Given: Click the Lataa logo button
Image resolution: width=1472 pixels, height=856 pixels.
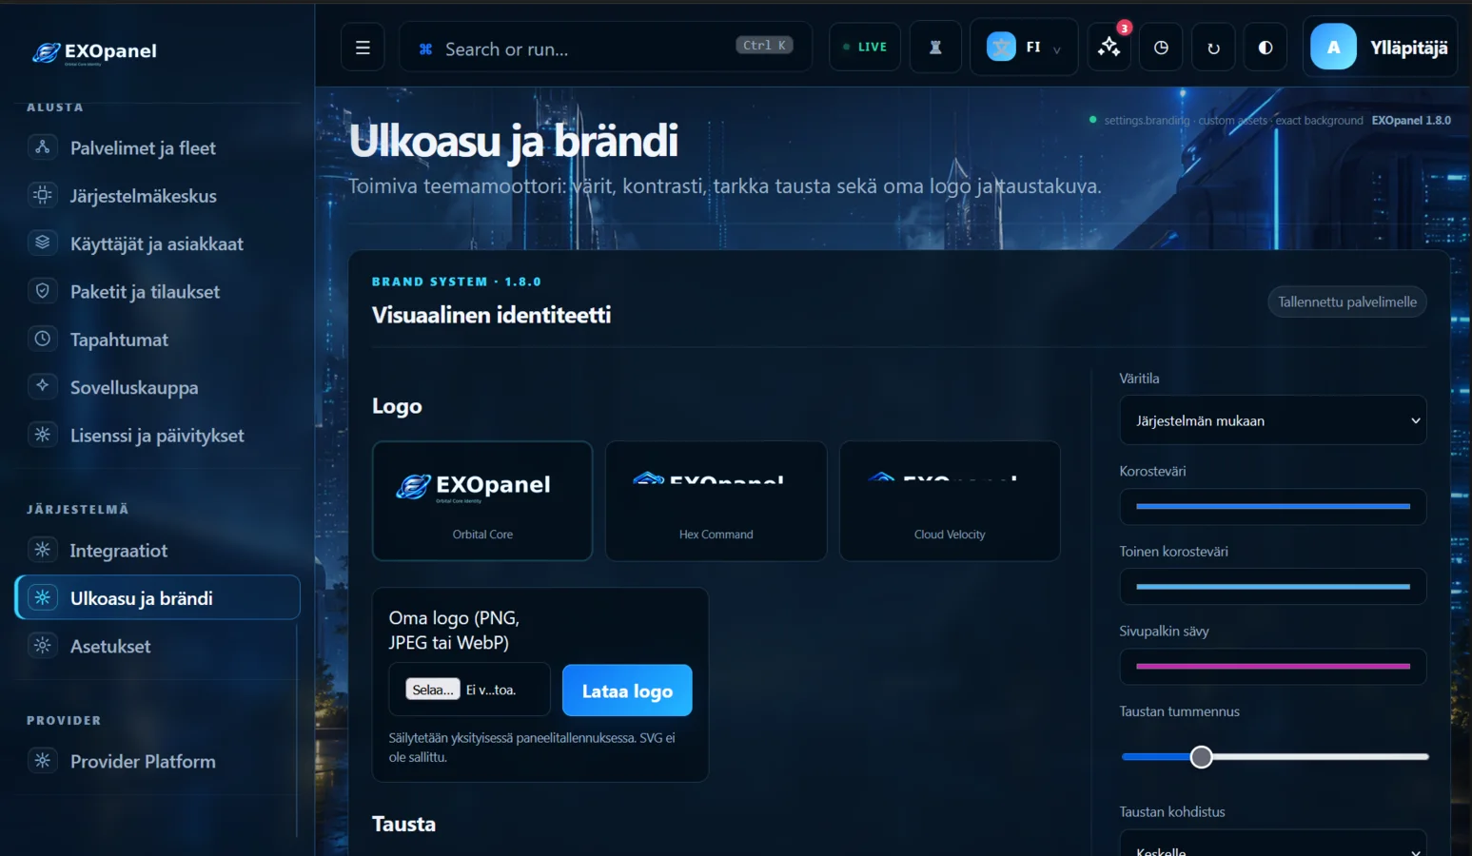Looking at the screenshot, I should click(627, 691).
